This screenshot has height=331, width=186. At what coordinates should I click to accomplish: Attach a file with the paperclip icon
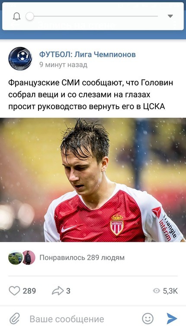(15, 318)
